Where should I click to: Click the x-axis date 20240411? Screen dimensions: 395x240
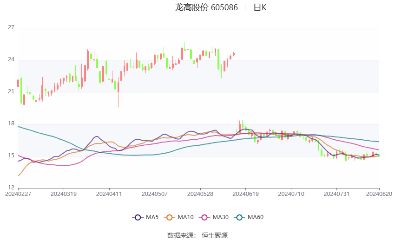click(109, 194)
